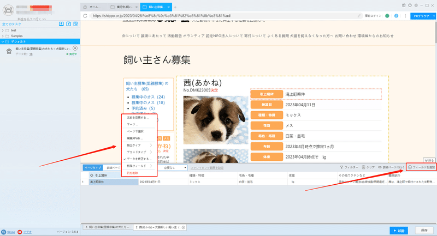Click the page reload icon
The image size is (437, 236).
point(85,16)
